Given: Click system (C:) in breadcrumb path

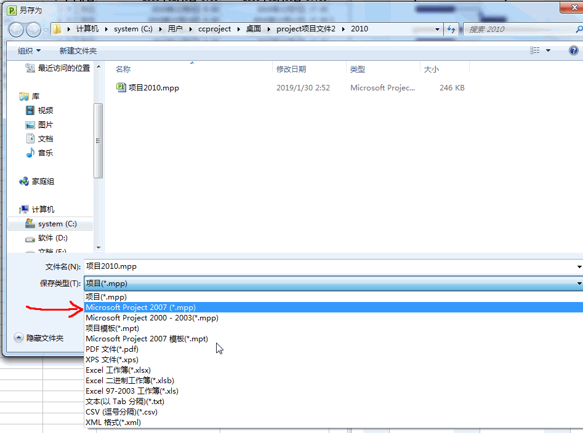Looking at the screenshot, I should pos(133,29).
